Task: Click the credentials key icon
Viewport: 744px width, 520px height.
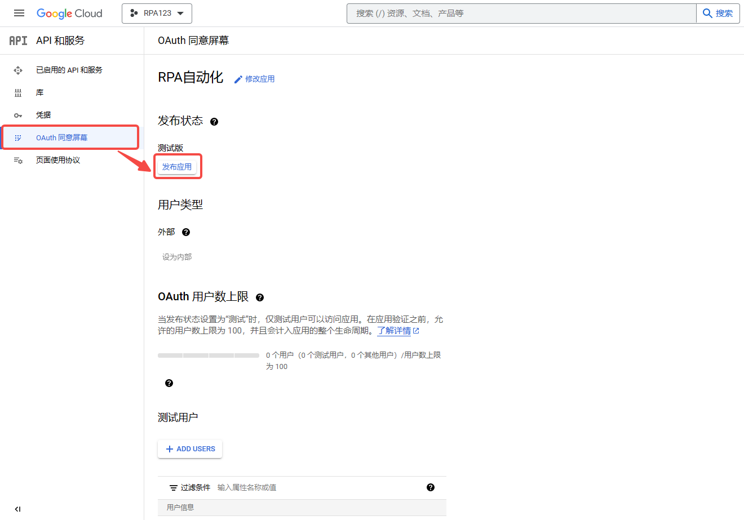Action: 18,115
